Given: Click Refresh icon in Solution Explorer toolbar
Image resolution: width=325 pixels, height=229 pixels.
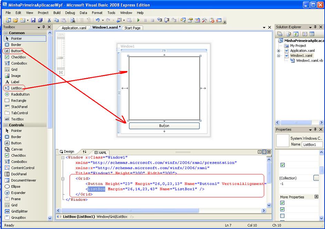Looking at the screenshot, I should [x=296, y=34].
